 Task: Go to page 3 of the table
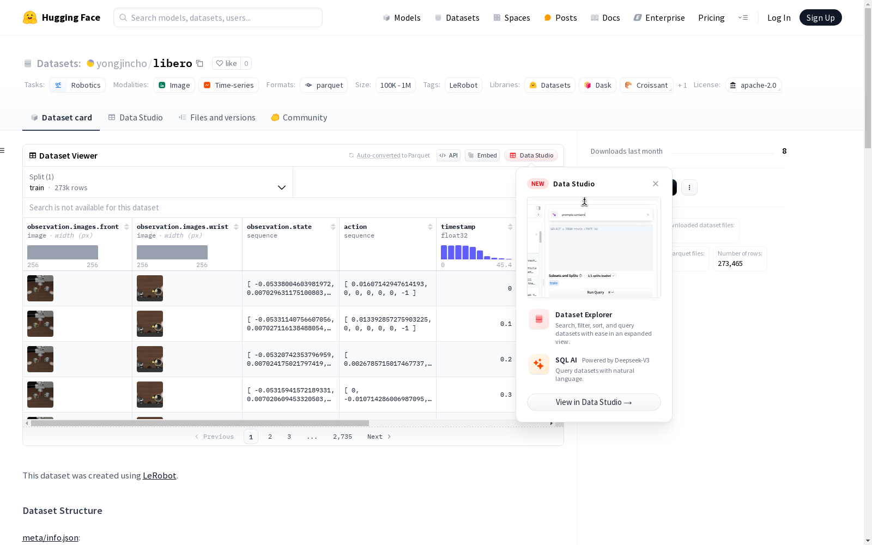pos(289,437)
